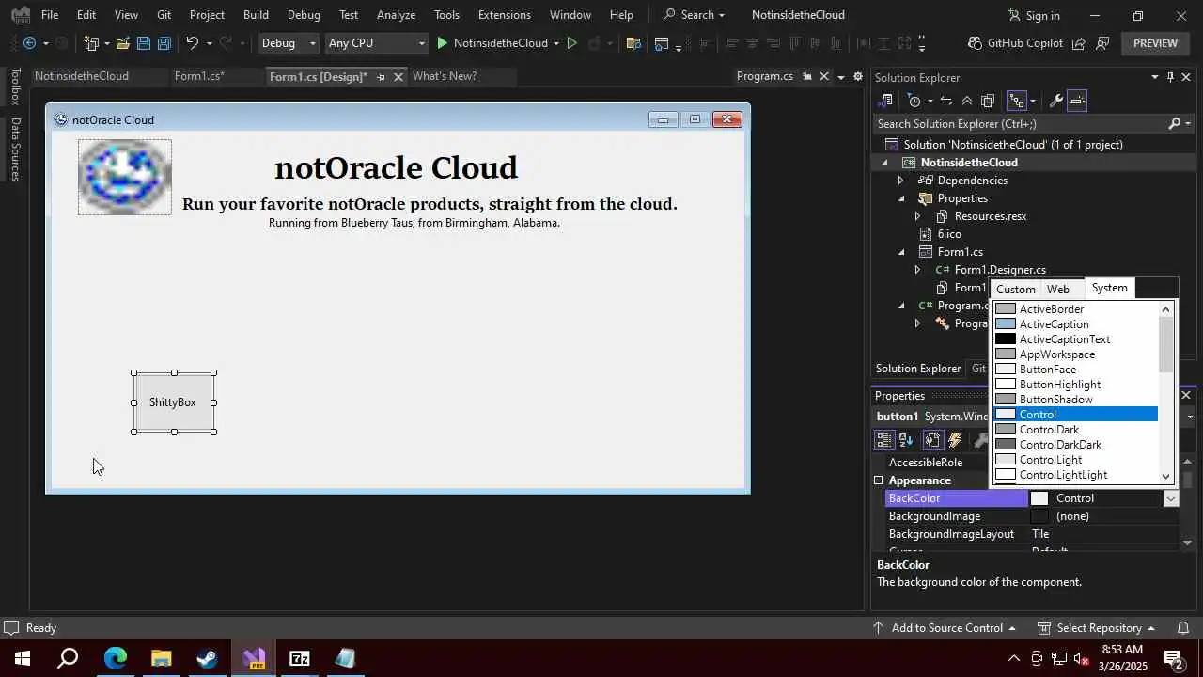
Task: Open the Find in Files toolbar icon
Action: [x=633, y=43]
